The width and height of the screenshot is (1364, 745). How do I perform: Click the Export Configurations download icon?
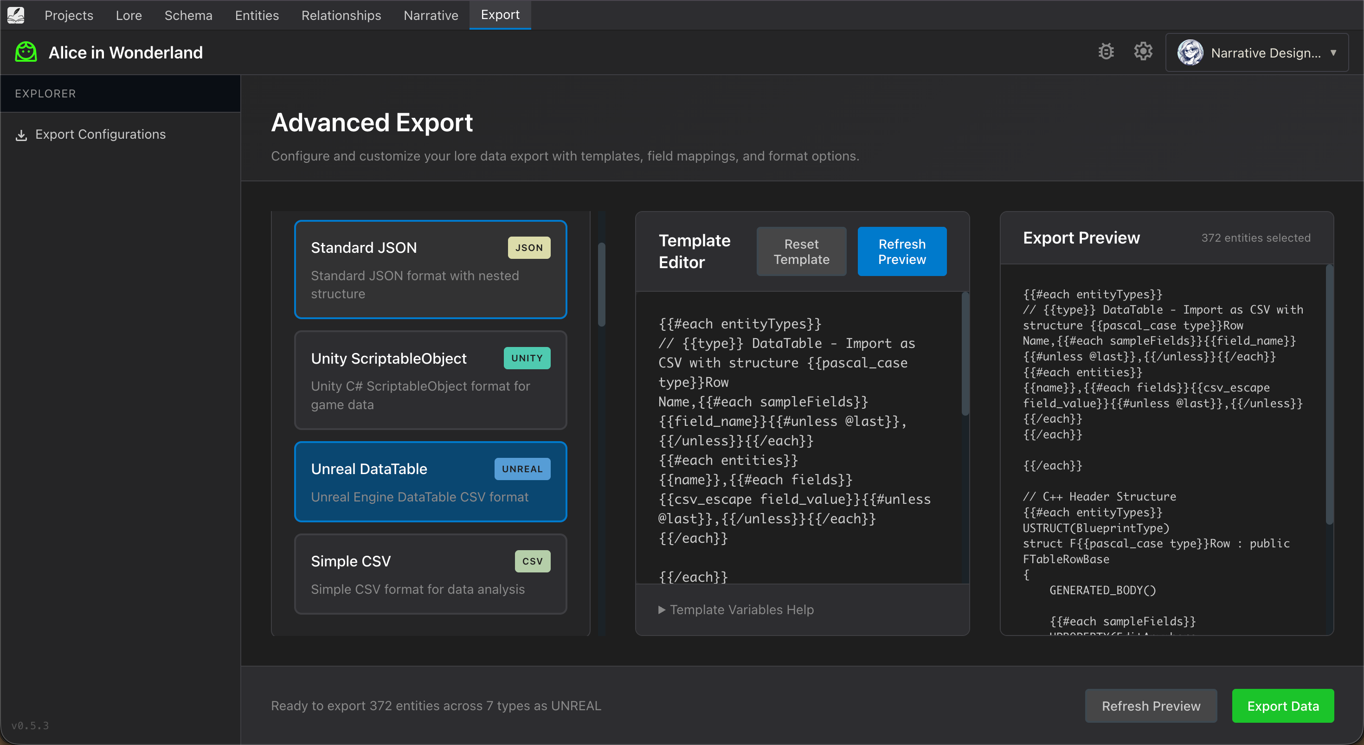click(21, 135)
